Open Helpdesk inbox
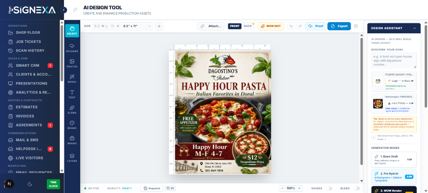This screenshot has width=428, height=193. click(x=30, y=149)
